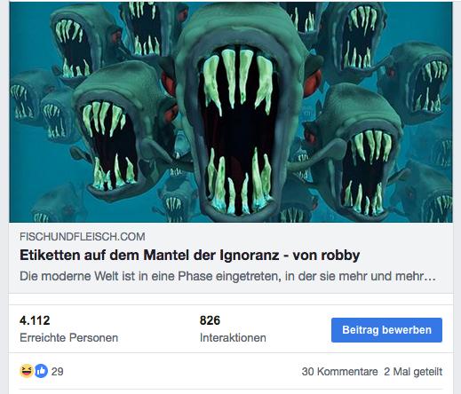
Task: Click the large central piranha in preview image
Action: 237,118
